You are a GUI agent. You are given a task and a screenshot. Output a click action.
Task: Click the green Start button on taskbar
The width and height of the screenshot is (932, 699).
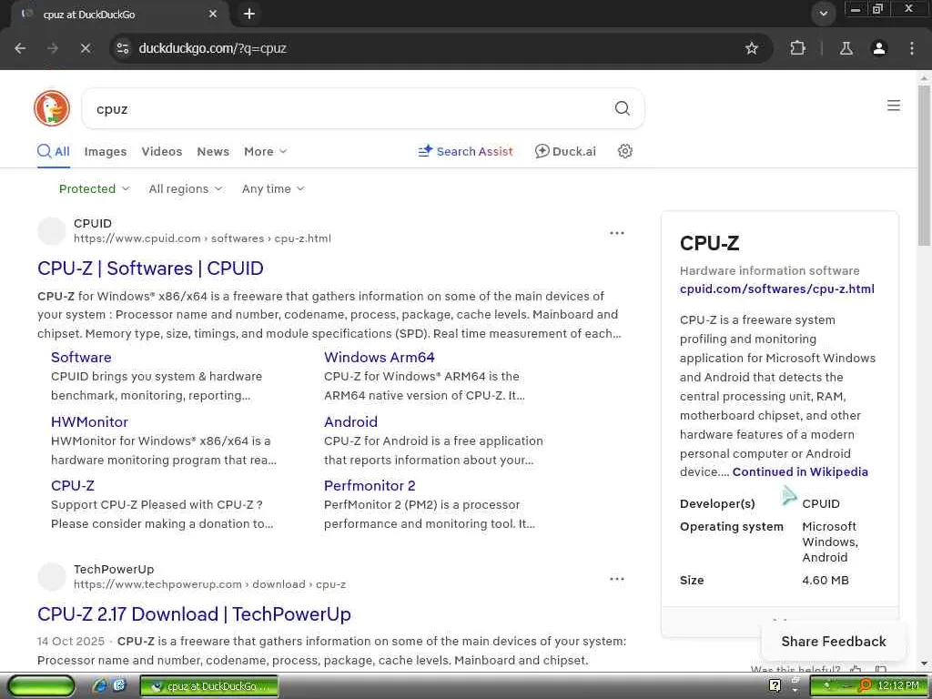point(41,686)
